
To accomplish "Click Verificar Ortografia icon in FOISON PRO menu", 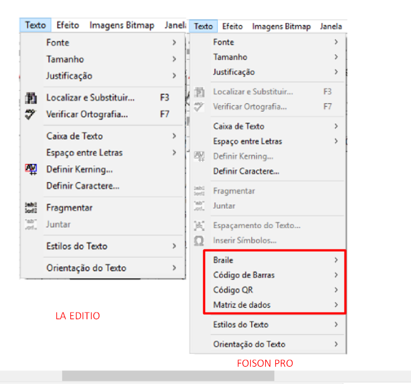I will click(199, 107).
